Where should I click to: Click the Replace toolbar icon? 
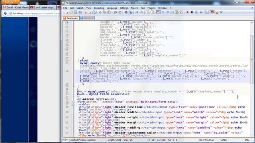tap(131, 12)
